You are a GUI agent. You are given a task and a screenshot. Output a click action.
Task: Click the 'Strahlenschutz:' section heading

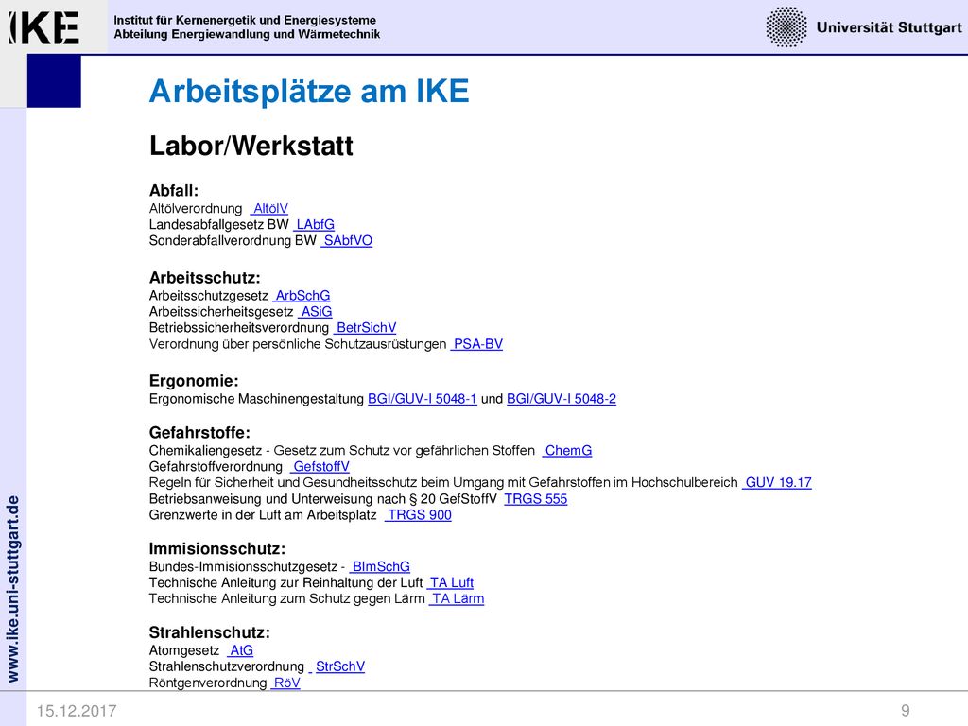(209, 632)
